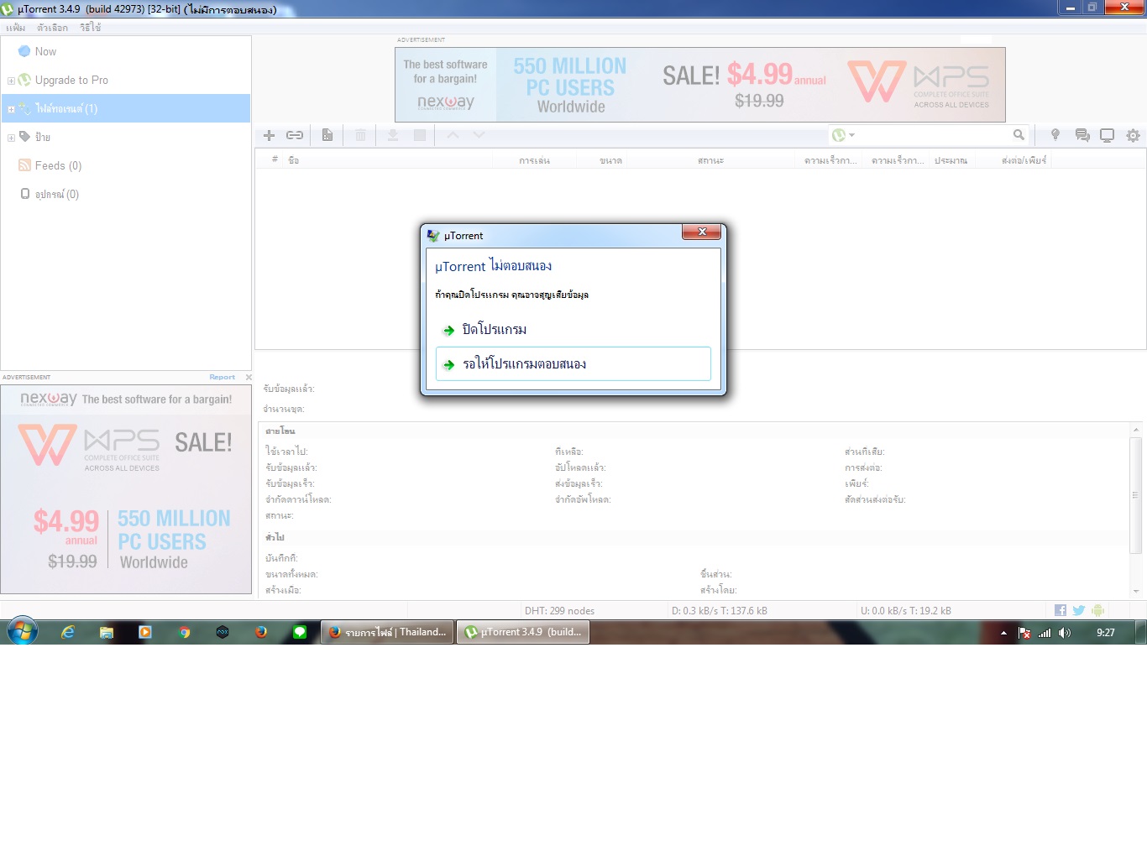Click the Remove torrent trash icon

[360, 135]
